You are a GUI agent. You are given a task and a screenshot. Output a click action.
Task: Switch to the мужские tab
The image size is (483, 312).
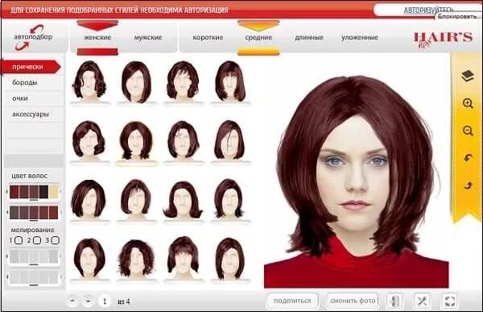click(148, 37)
